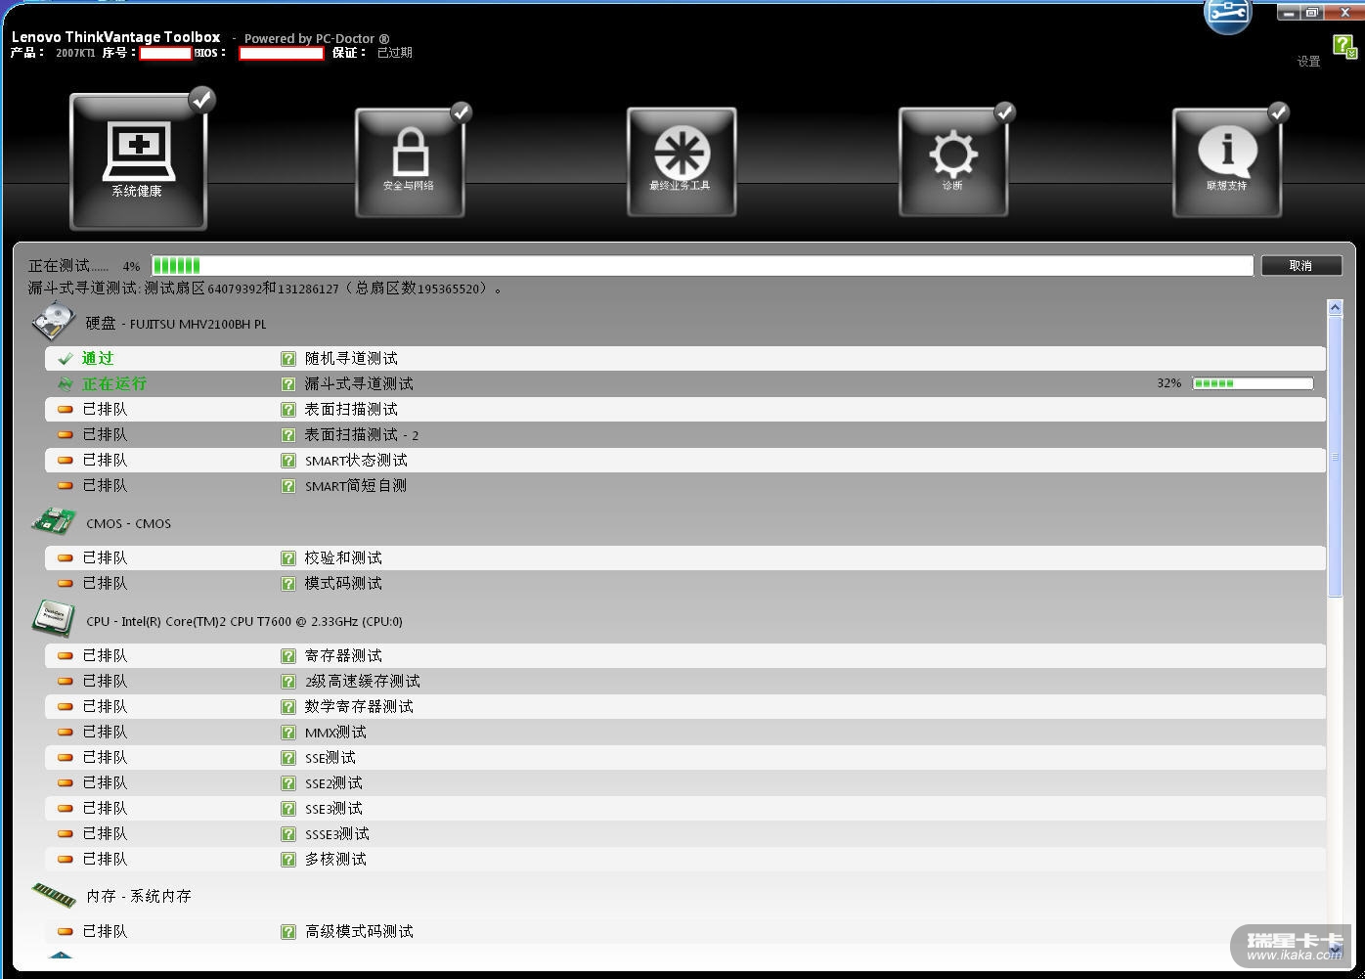Open help for 多核测试
The image size is (1365, 979).
[288, 860]
